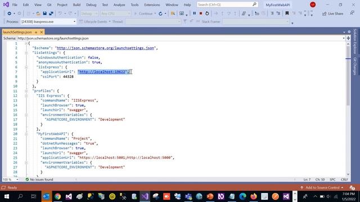Screen dimensions: 360x202
Task: Open Outlook from the taskbar
Action: (46, 196)
